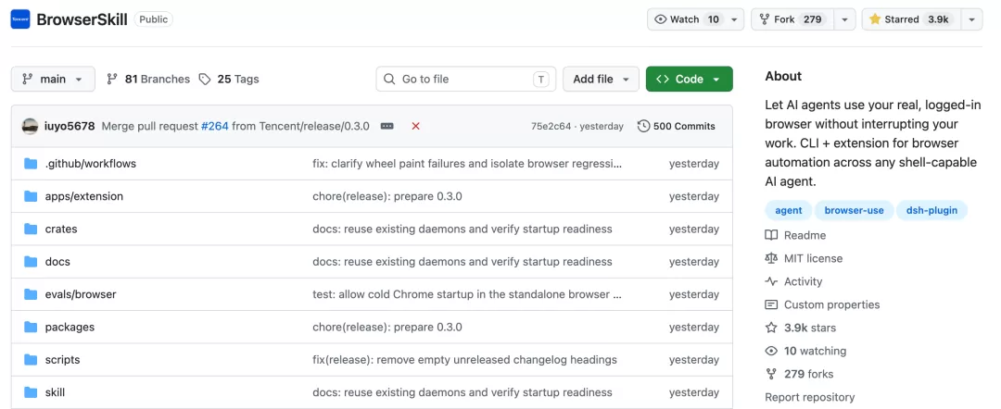
Task: Open the packages folder
Action: [70, 327]
